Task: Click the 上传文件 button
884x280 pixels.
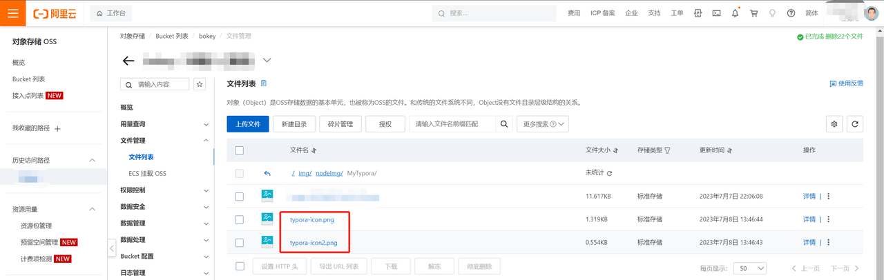Action: 248,124
